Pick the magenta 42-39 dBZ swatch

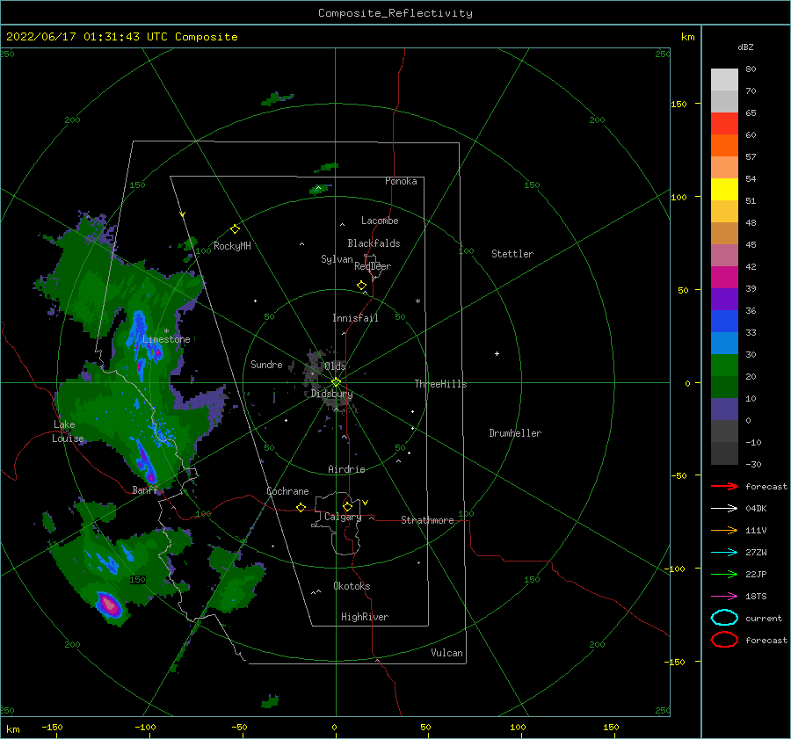click(x=724, y=278)
